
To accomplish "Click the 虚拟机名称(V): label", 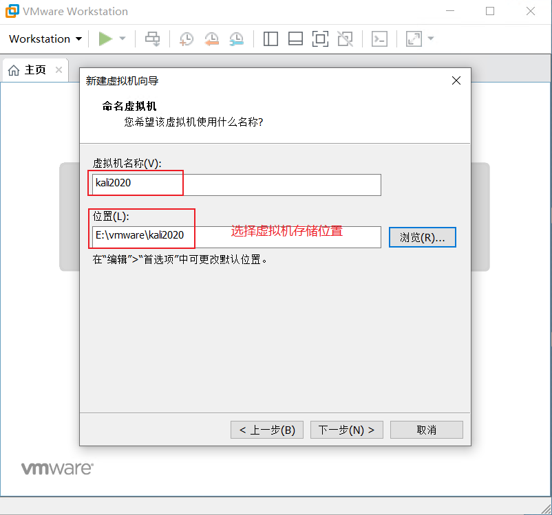I will click(127, 163).
